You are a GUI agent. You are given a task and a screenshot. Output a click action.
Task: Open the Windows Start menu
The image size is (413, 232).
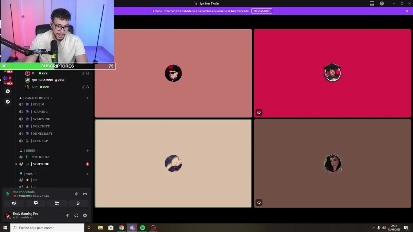point(5,228)
